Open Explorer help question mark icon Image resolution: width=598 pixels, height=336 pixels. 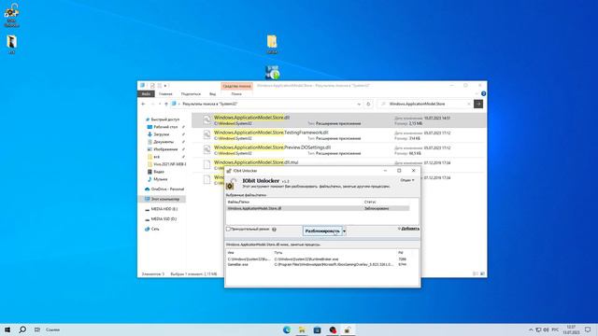pyautogui.click(x=483, y=93)
